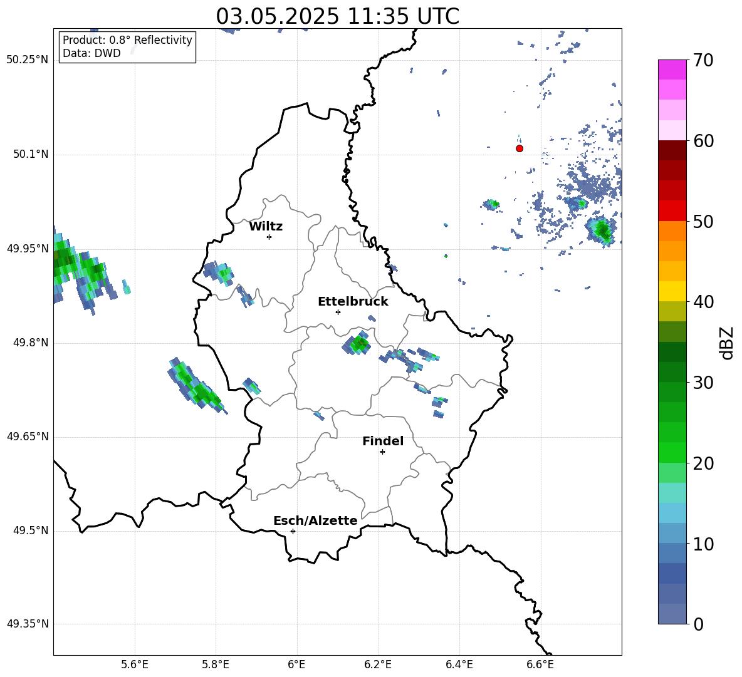Viewport: 742px width, 677px height.
Task: Click the 49.35°N latitude label
Action: pyautogui.click(x=28, y=624)
